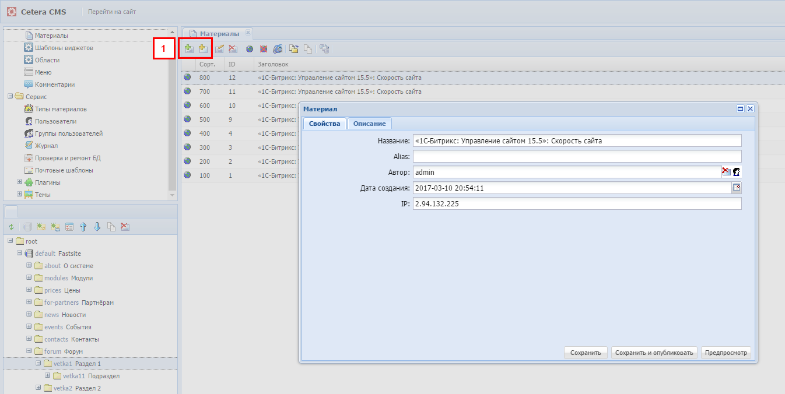
Task: Click the delete material red-cross icon
Action: click(x=233, y=49)
